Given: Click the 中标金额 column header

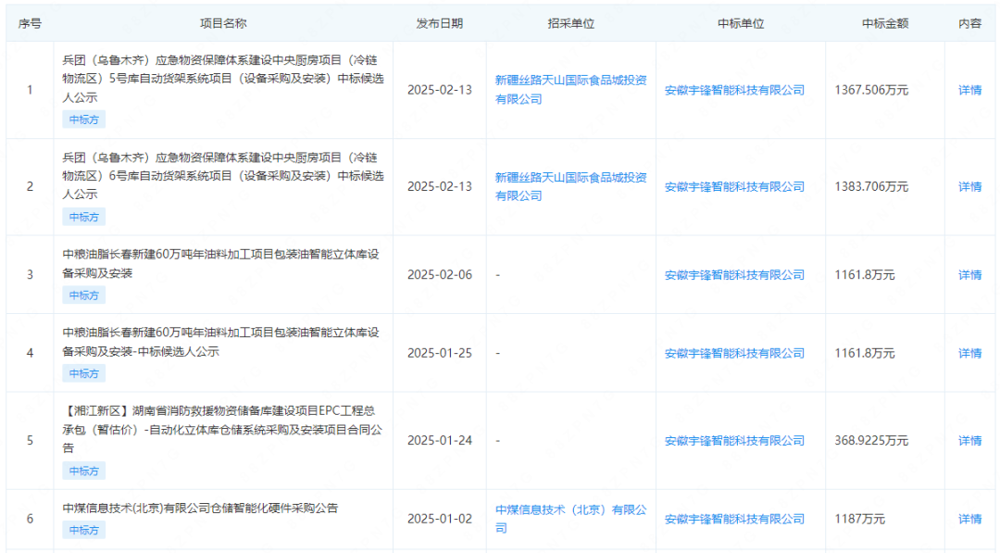Looking at the screenshot, I should pos(885,23).
